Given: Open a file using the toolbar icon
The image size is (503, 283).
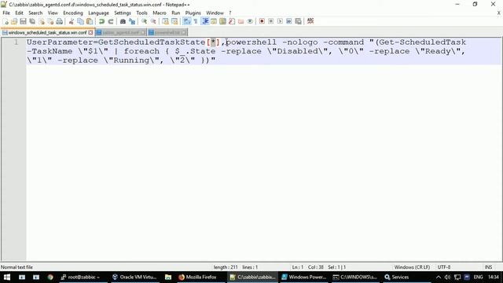Looking at the screenshot, I should [x=14, y=21].
